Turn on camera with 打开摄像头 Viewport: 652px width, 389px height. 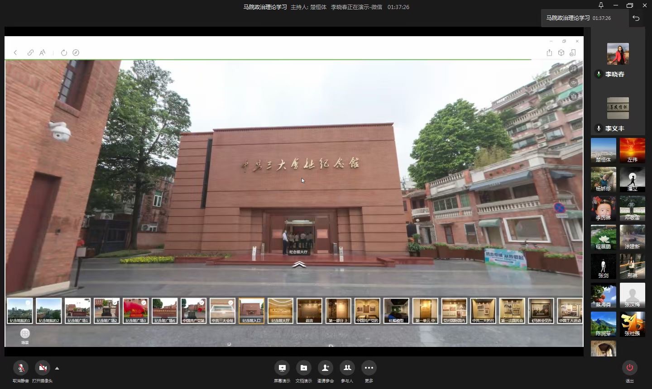(43, 368)
